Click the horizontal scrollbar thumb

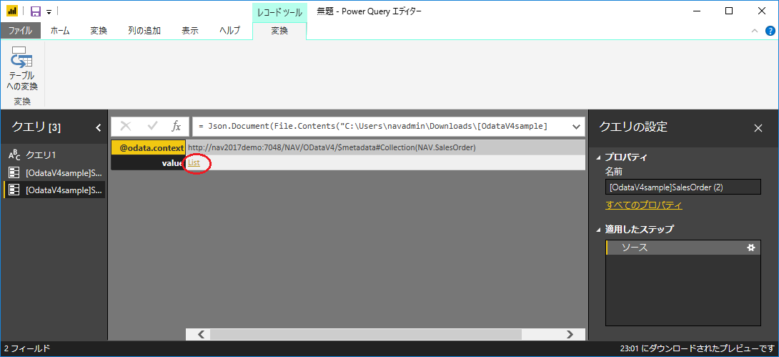click(x=366, y=335)
